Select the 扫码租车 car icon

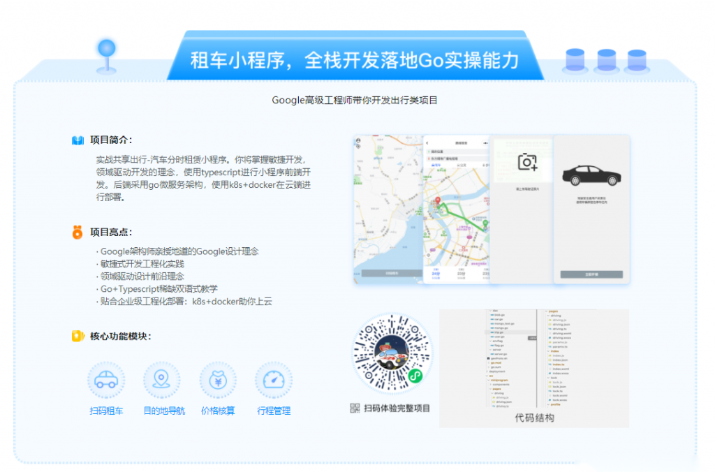coord(106,380)
